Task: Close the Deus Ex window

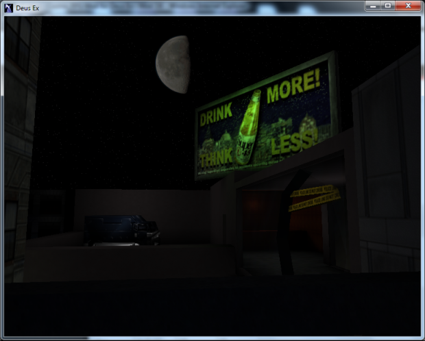Action: 407,5
